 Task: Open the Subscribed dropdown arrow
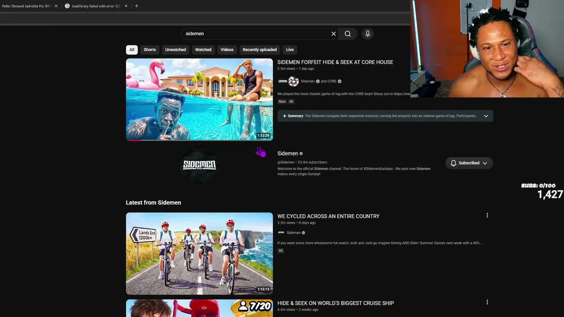point(485,163)
